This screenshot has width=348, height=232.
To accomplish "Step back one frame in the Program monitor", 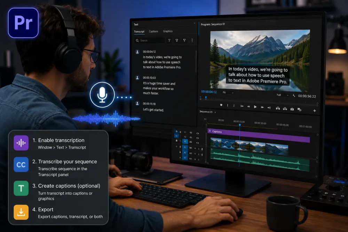I will (248, 106).
